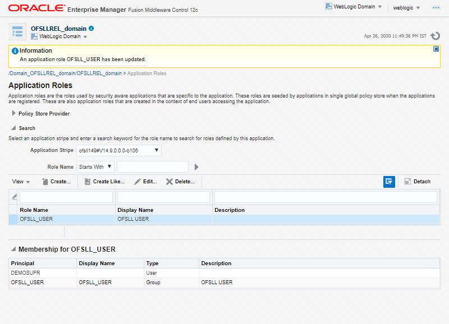
Task: Click the OFSLL USER description in membership table
Action: (217, 283)
